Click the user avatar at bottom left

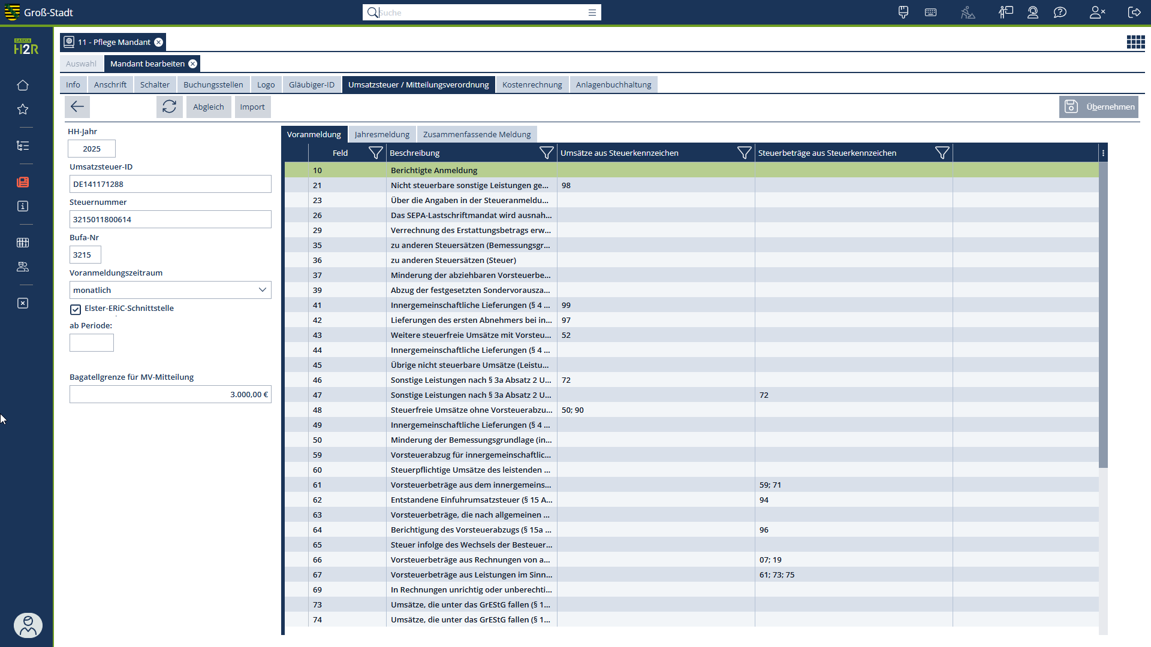point(28,625)
